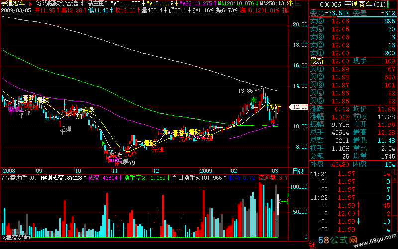The height and width of the screenshot is (249, 398).
Task: Select the 卖① 12.00 ask row
Action: coord(353,53)
